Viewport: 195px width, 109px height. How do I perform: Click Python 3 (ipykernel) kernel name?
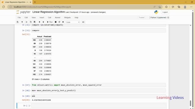(x=158, y=18)
